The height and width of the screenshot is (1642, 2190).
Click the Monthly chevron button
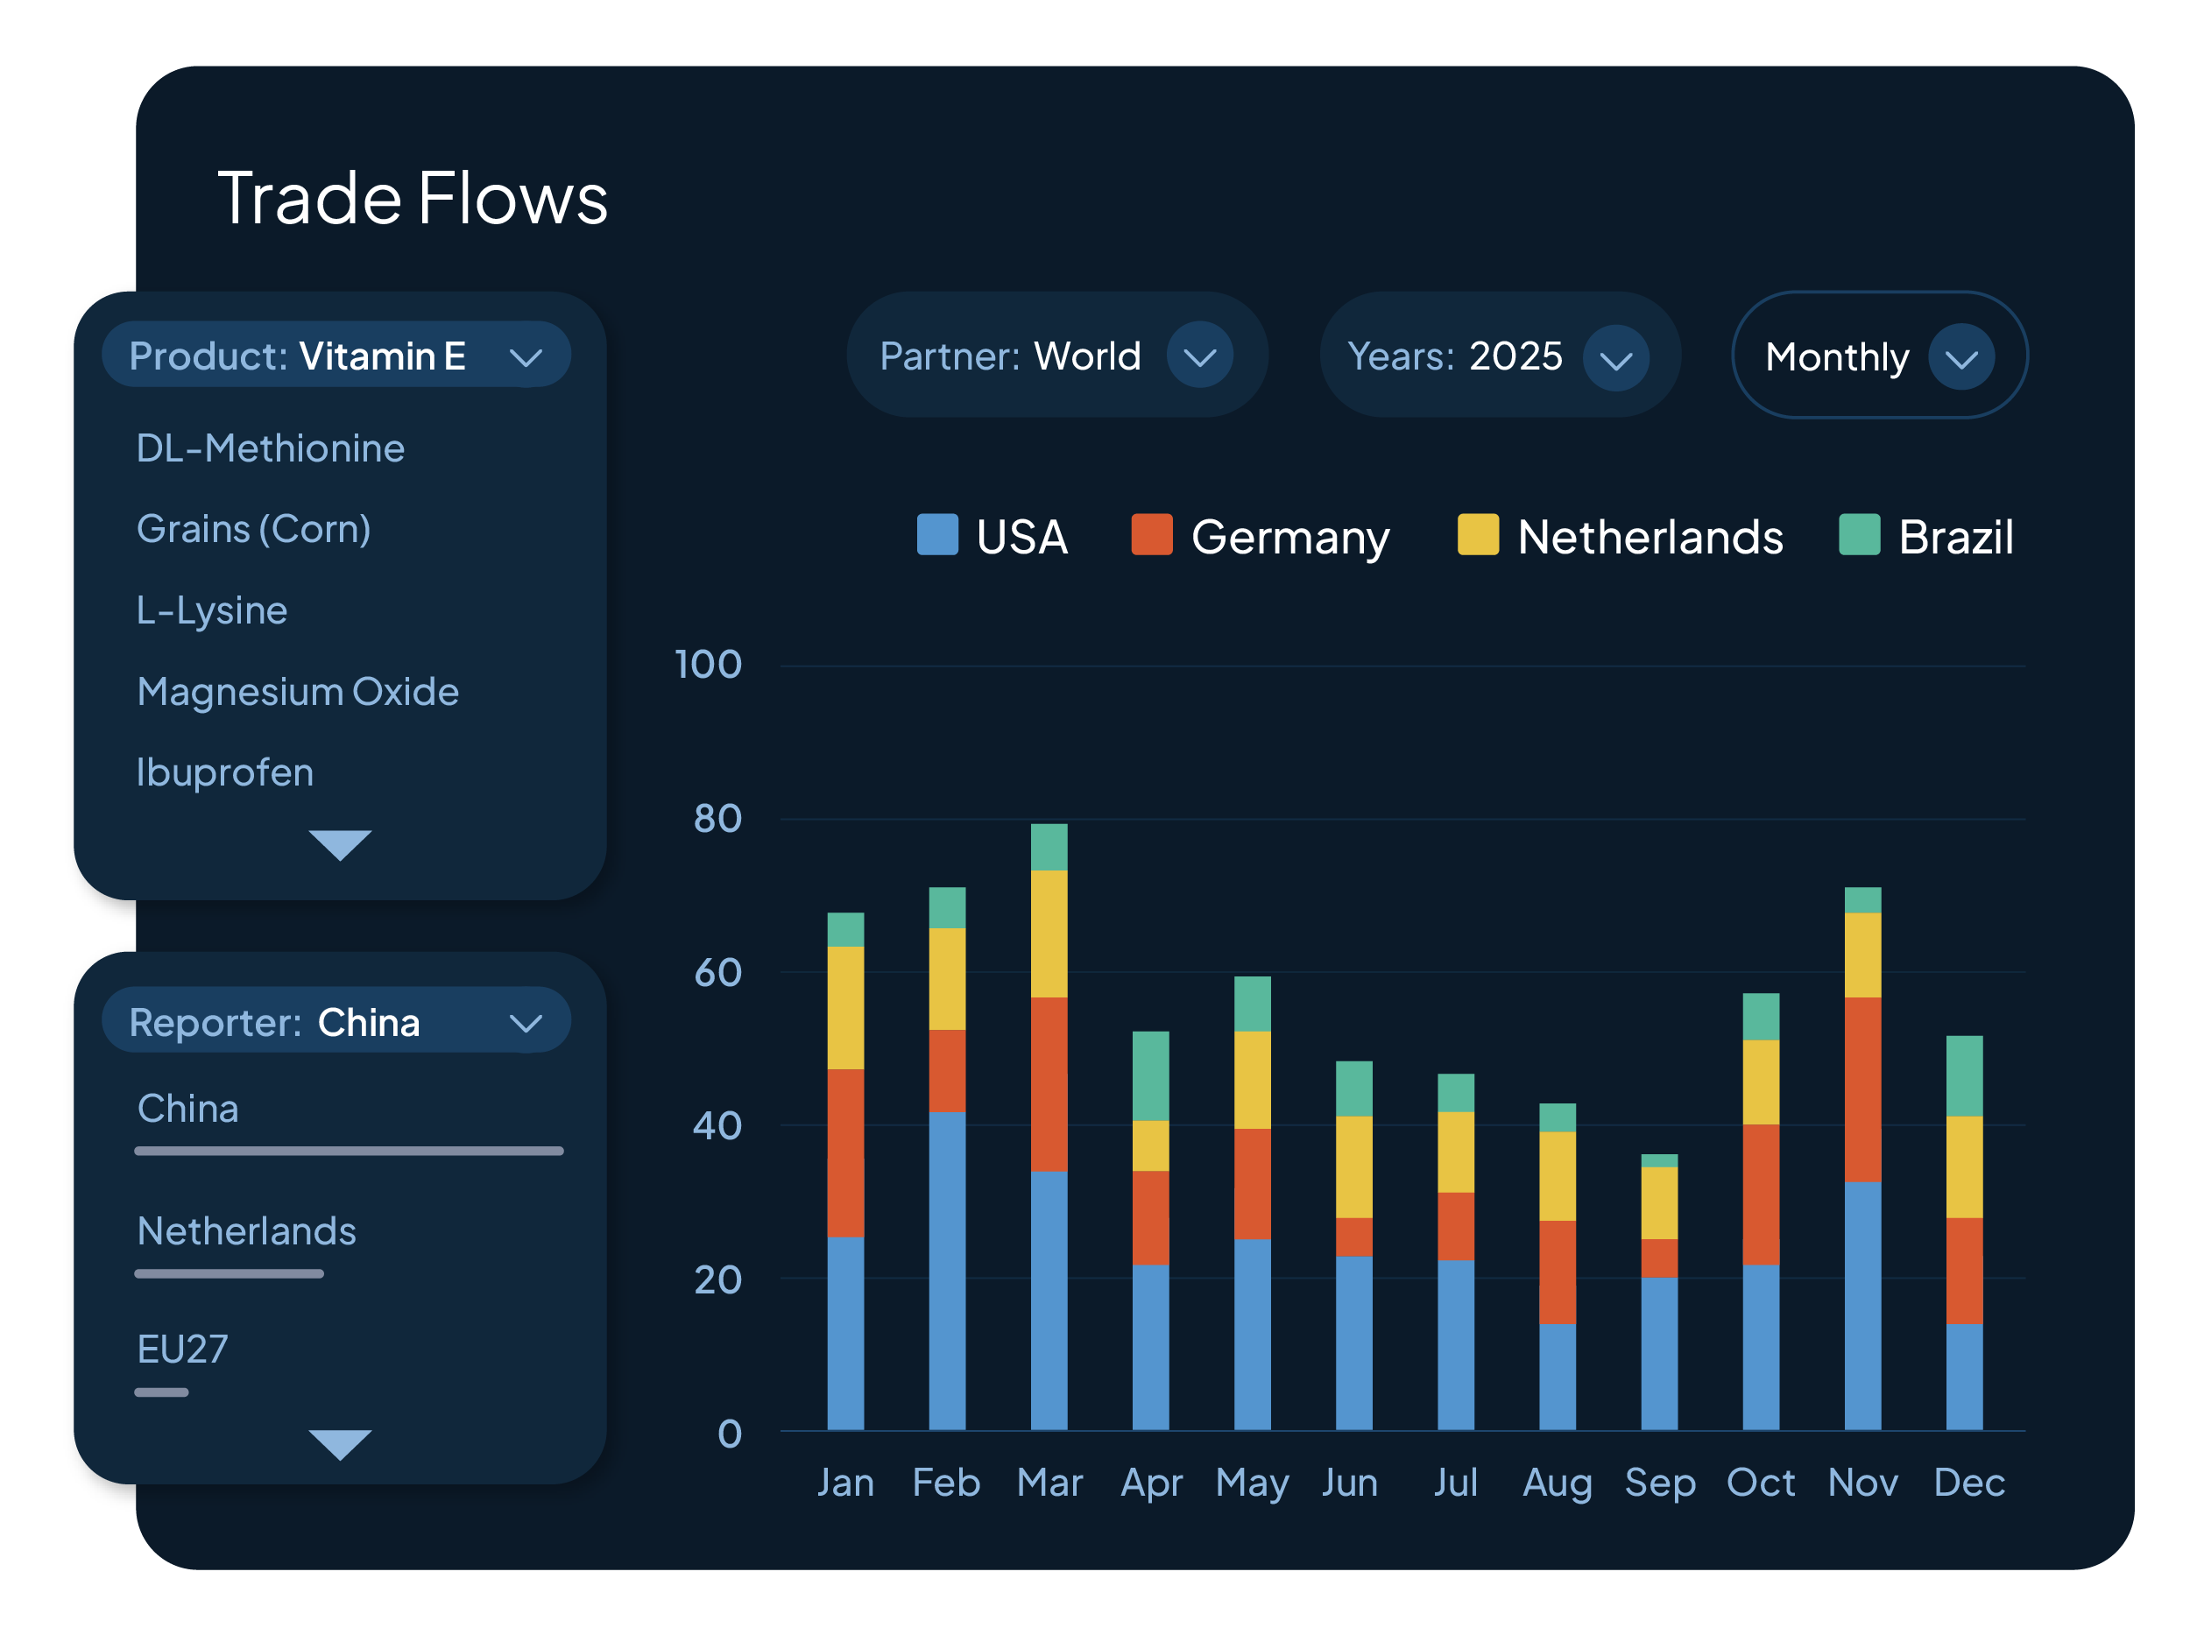click(1960, 358)
